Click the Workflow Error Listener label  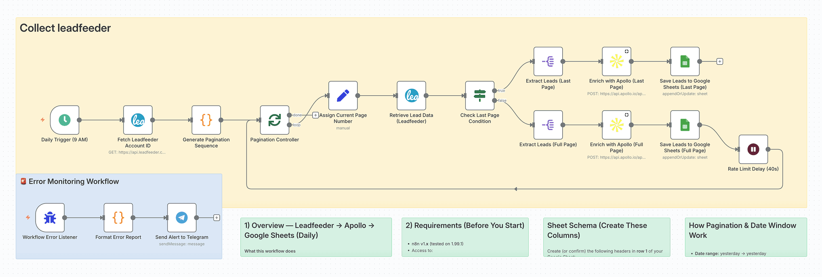point(50,237)
